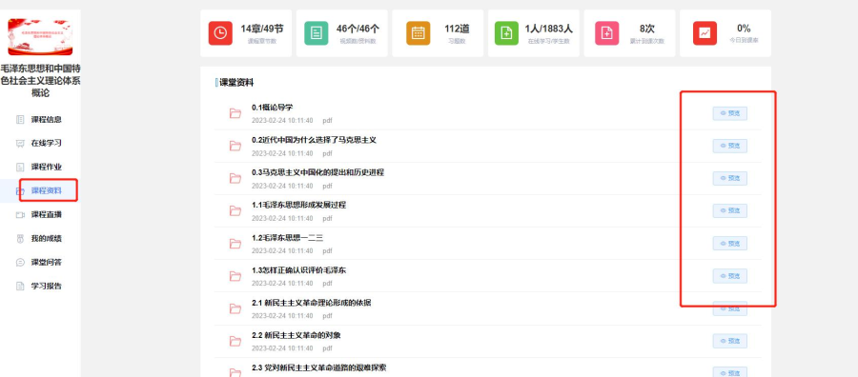Viewport: 858px width, 377px height.
Task: Click the red clock icon for 课程章节数
Action: tap(220, 33)
